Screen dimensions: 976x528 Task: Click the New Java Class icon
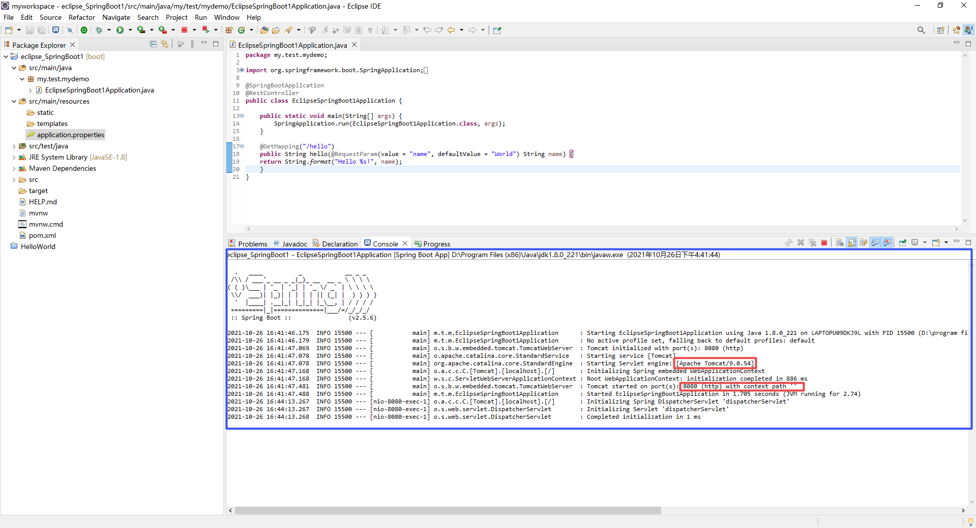[242, 30]
